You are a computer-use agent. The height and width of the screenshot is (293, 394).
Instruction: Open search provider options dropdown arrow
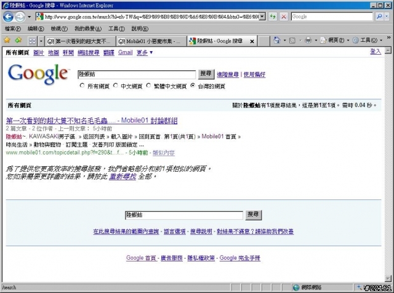click(x=387, y=17)
